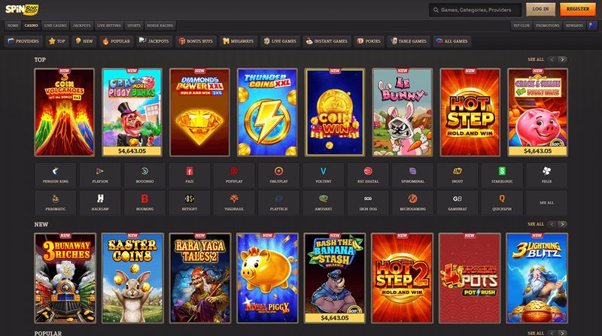Filter by Top games category
This screenshot has height=336, width=602.
pos(57,41)
